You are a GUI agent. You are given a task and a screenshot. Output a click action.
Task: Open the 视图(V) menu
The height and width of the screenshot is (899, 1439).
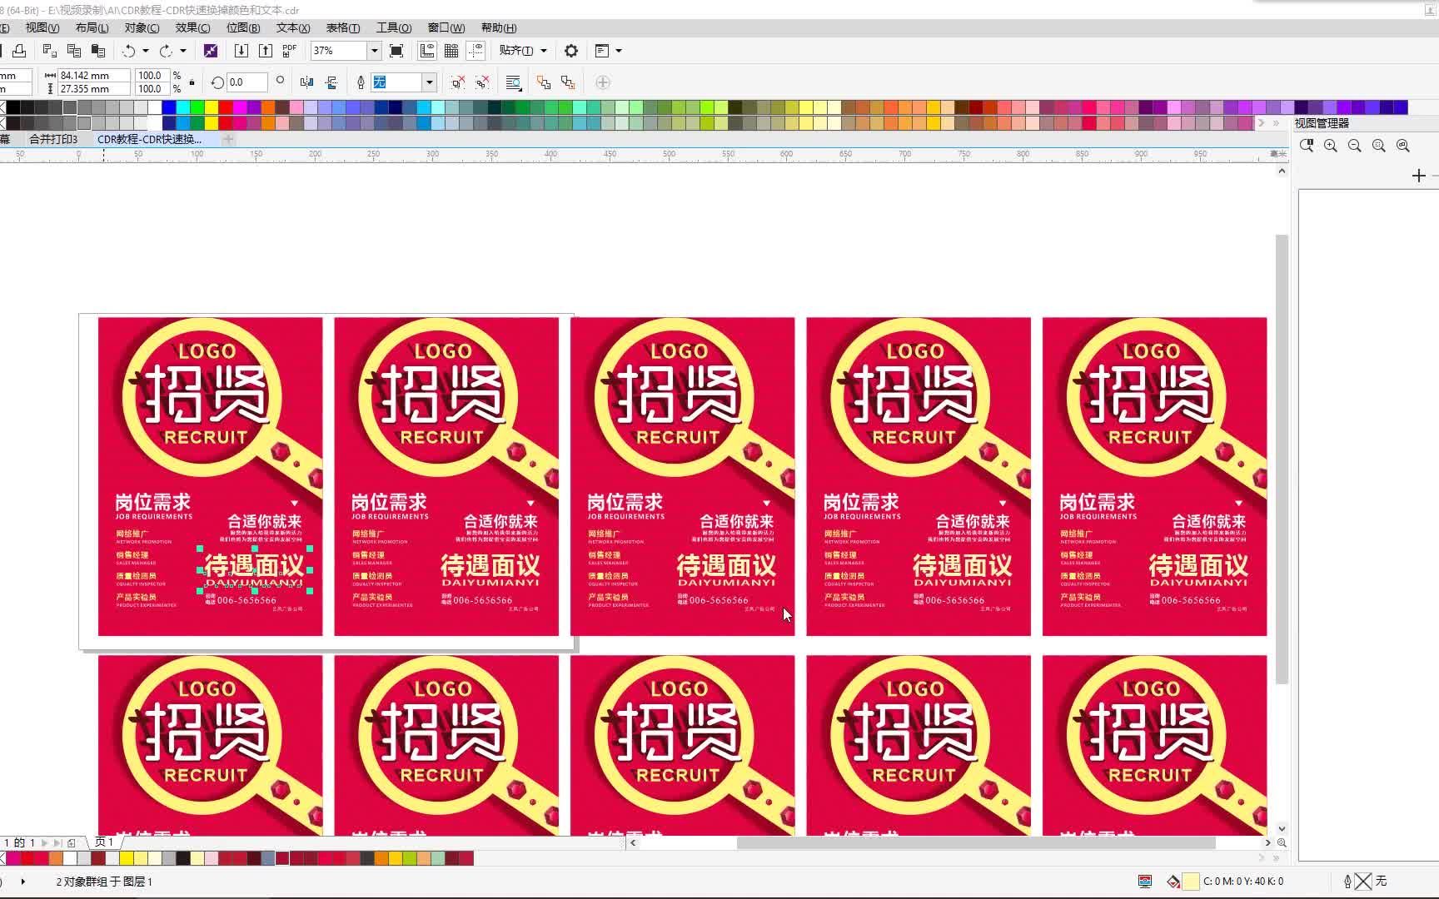(x=42, y=27)
